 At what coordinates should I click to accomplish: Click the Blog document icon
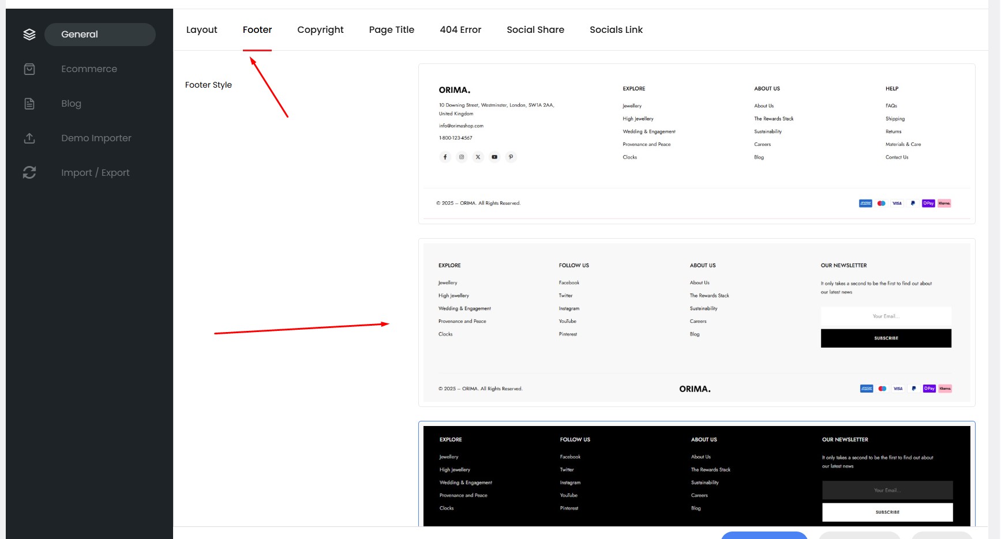[x=29, y=104]
